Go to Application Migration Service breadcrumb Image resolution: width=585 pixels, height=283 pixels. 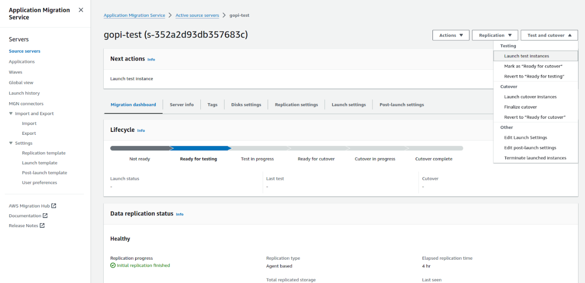[134, 15]
